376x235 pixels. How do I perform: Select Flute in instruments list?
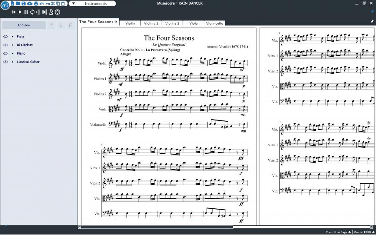point(20,37)
